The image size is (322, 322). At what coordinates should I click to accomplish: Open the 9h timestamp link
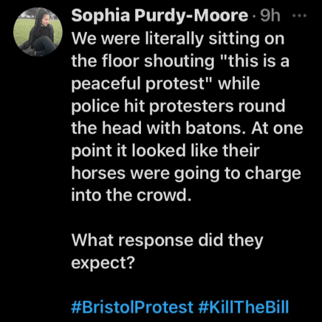(x=270, y=16)
